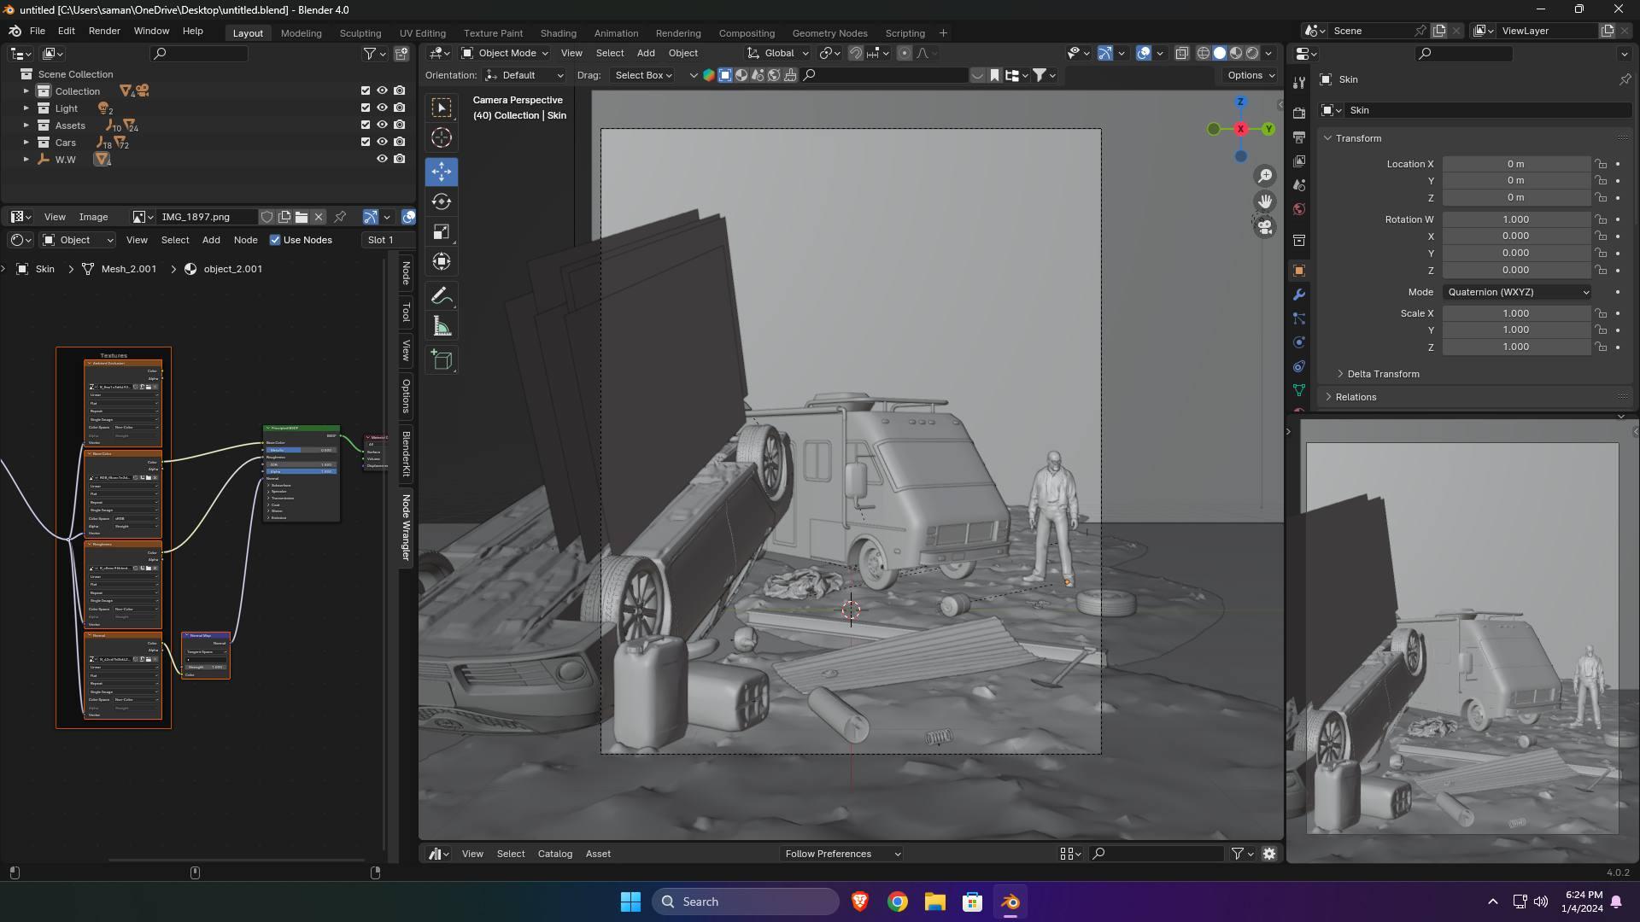The width and height of the screenshot is (1640, 922).
Task: Unlink image IMG_1897.png with X button
Action: [319, 217]
